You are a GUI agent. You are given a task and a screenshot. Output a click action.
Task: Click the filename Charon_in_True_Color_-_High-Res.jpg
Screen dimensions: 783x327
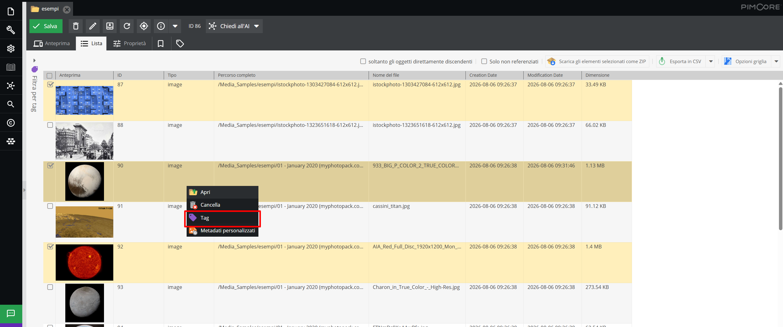[416, 287]
